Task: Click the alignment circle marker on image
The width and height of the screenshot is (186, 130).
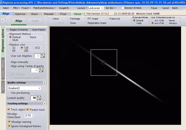Action: 104,63
